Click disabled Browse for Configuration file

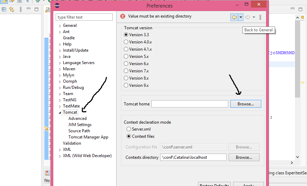point(244,147)
